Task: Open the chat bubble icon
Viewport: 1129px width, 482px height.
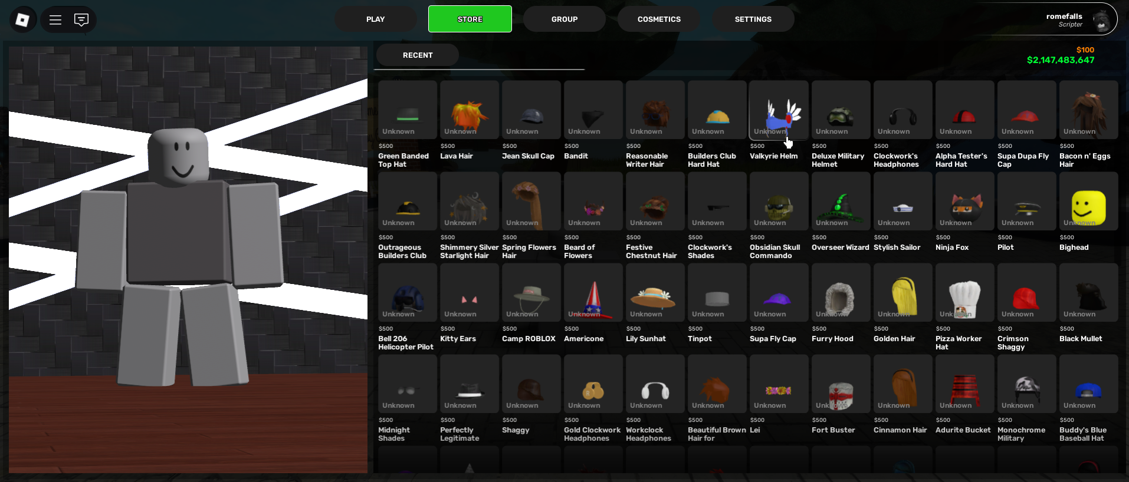Action: pyautogui.click(x=81, y=20)
